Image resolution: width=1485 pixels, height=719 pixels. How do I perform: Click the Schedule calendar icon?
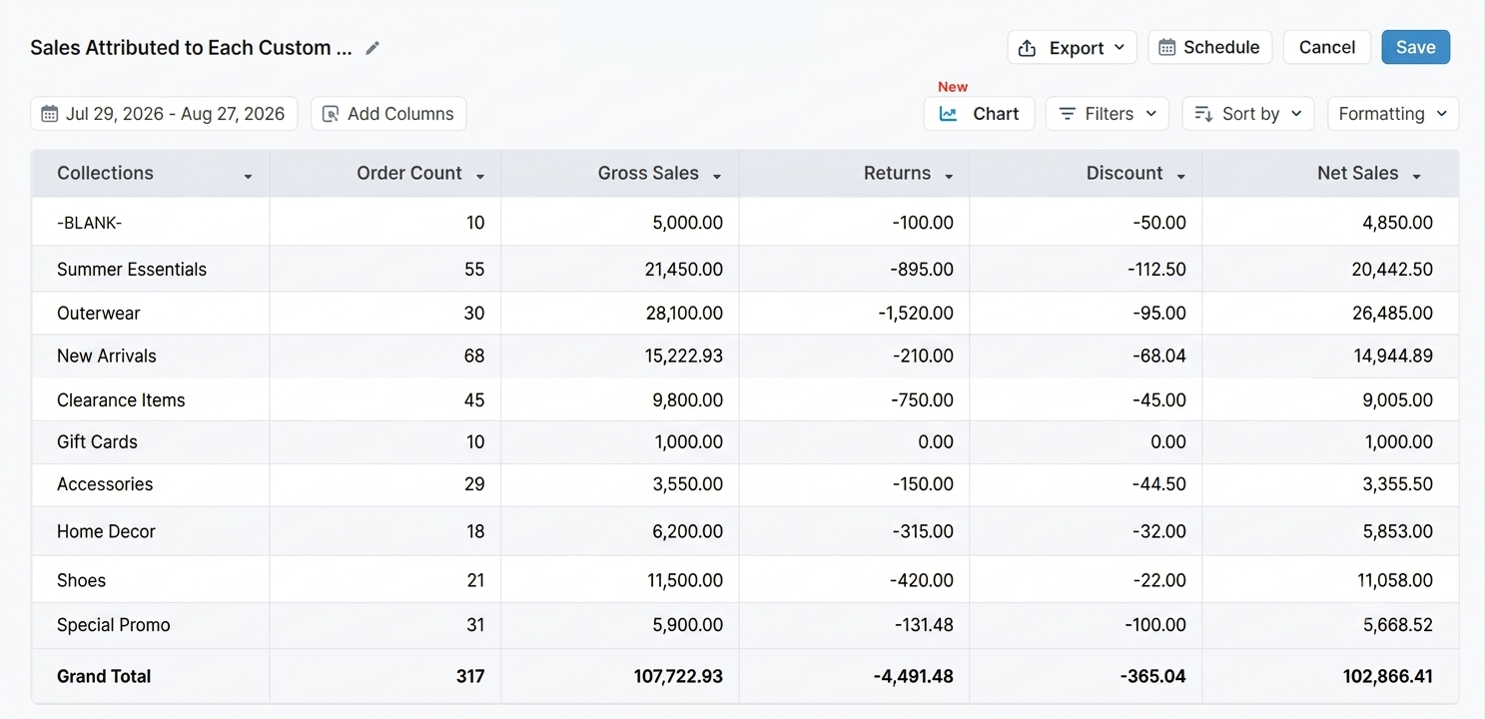point(1166,48)
